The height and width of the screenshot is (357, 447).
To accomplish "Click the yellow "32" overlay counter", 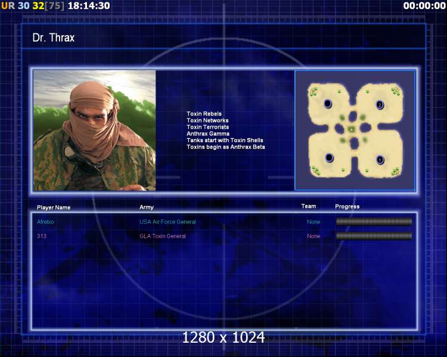I will point(38,6).
